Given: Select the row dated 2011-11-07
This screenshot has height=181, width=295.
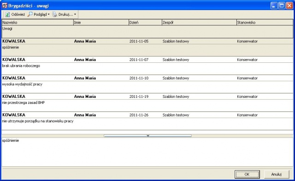Looking at the screenshot, I should pos(147,66).
